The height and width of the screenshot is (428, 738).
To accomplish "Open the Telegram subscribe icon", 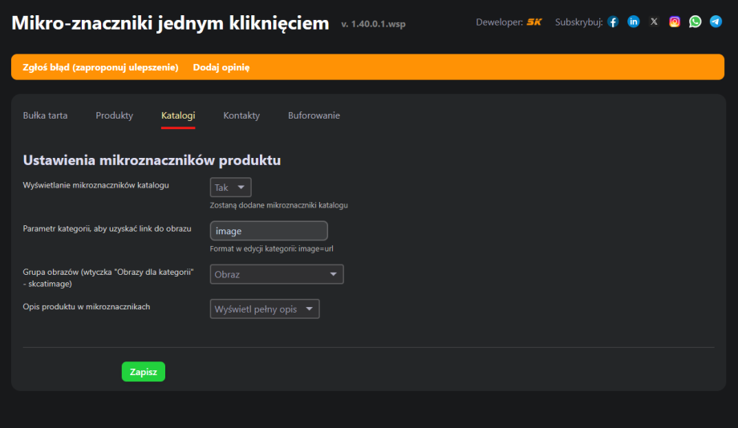I will point(716,22).
